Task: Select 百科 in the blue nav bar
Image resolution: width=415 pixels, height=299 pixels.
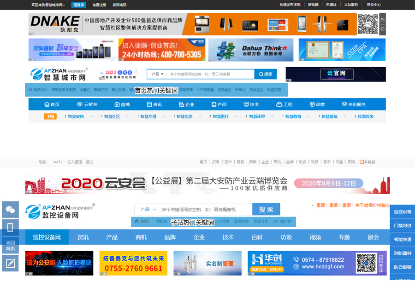Action: (257, 237)
